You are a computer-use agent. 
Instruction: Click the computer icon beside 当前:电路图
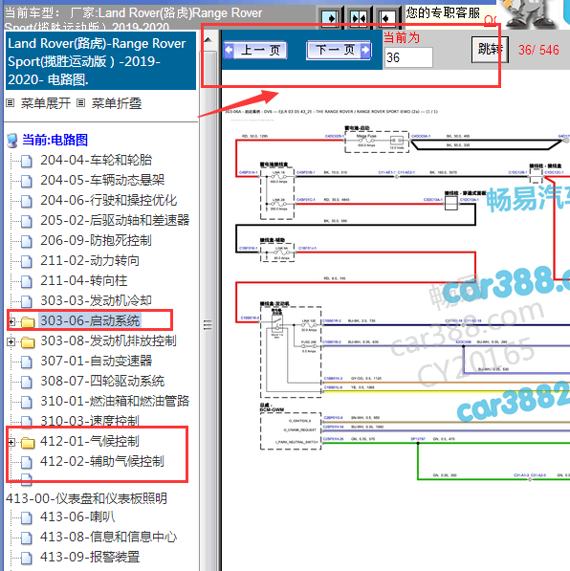pos(12,141)
